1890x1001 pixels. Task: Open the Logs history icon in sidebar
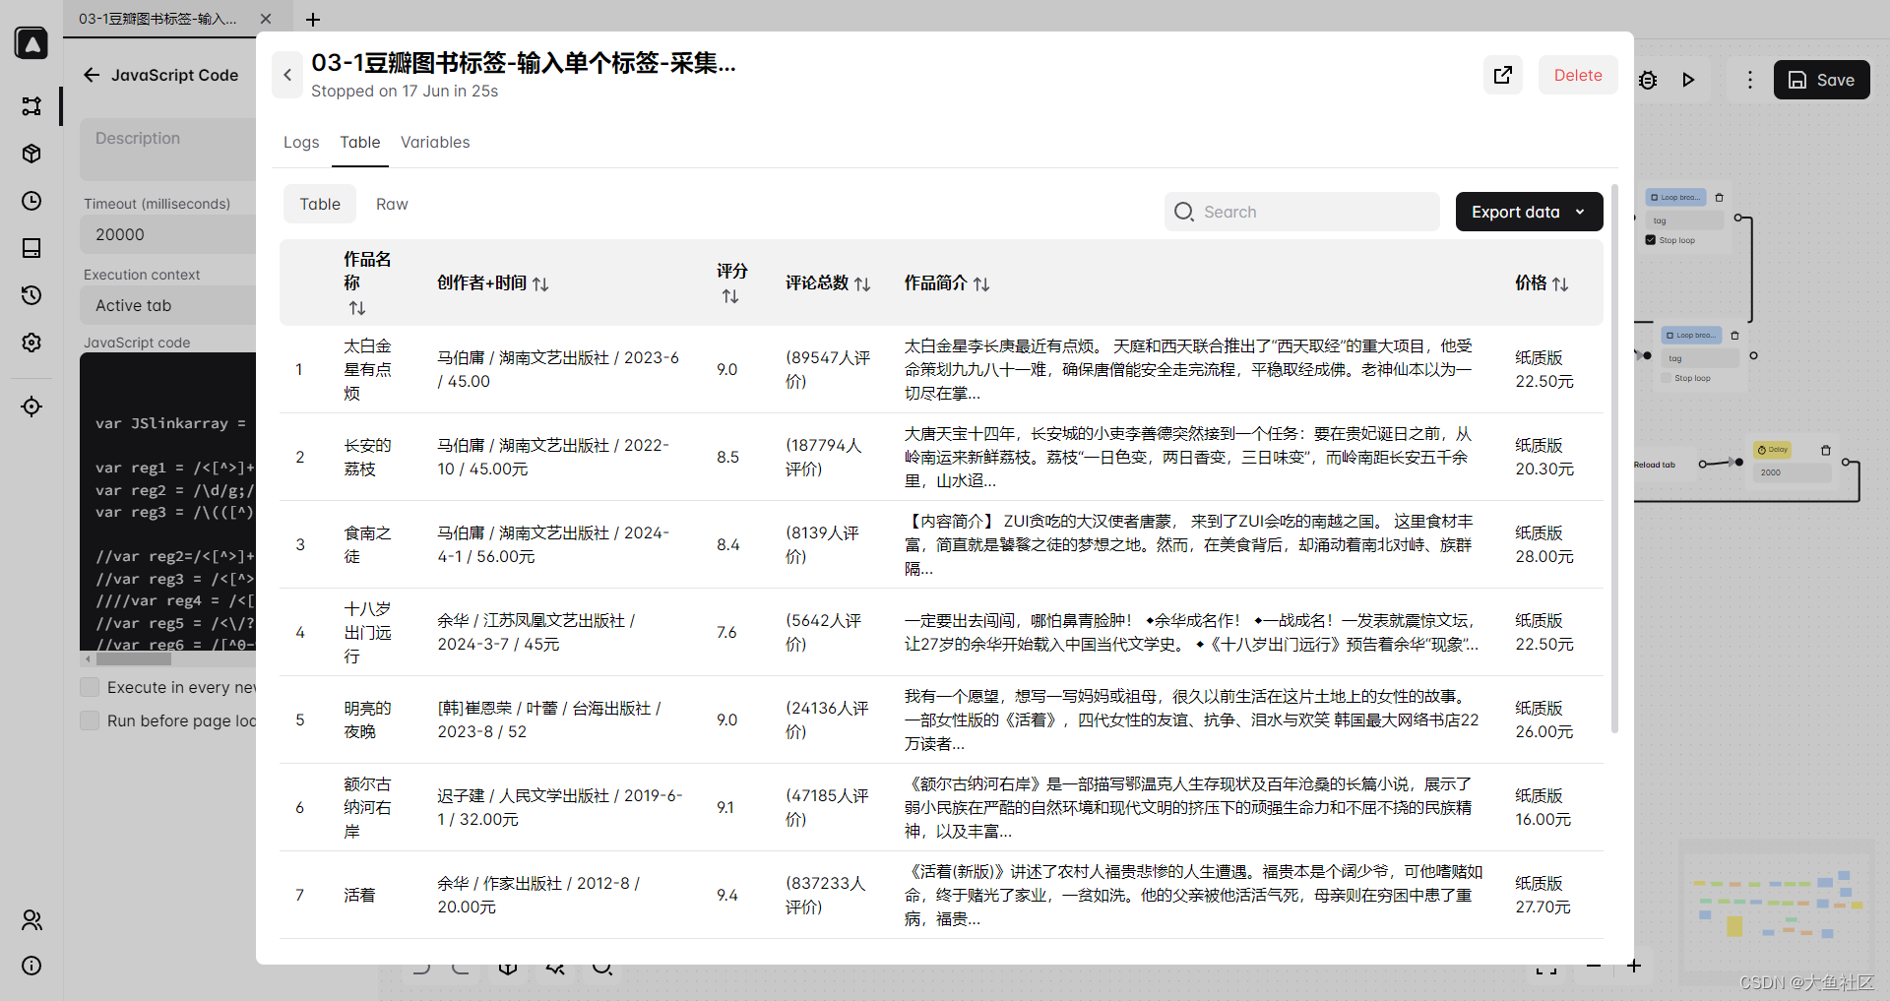point(31,295)
